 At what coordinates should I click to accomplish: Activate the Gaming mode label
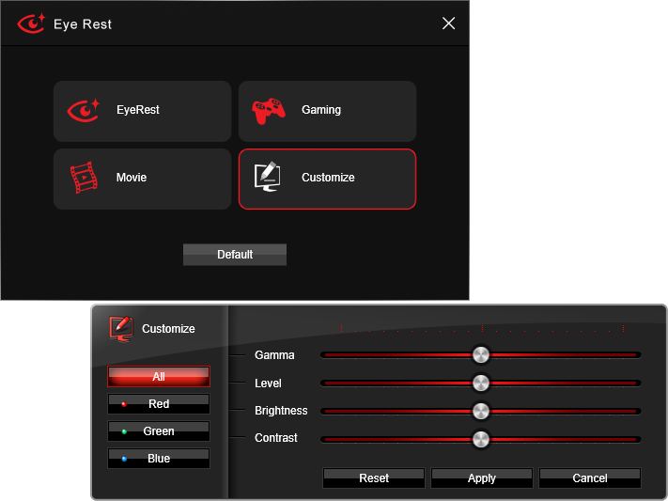point(321,110)
